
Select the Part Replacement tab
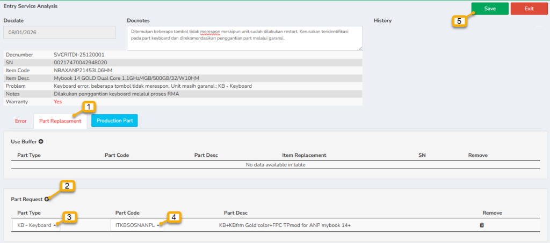coord(60,121)
